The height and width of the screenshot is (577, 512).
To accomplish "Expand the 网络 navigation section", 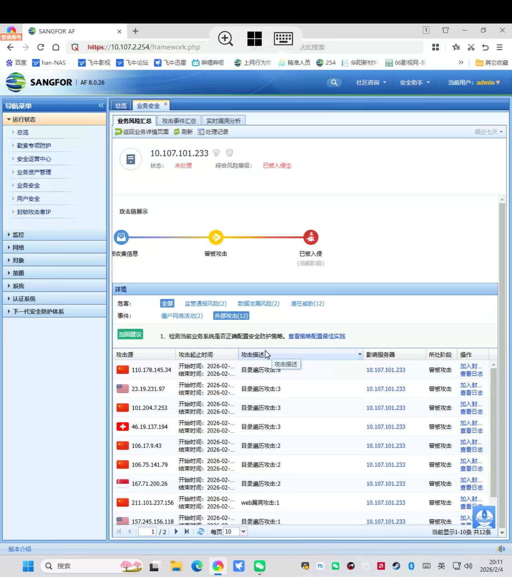I will (x=54, y=248).
